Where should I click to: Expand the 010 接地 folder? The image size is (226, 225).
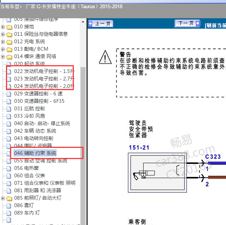3,27
